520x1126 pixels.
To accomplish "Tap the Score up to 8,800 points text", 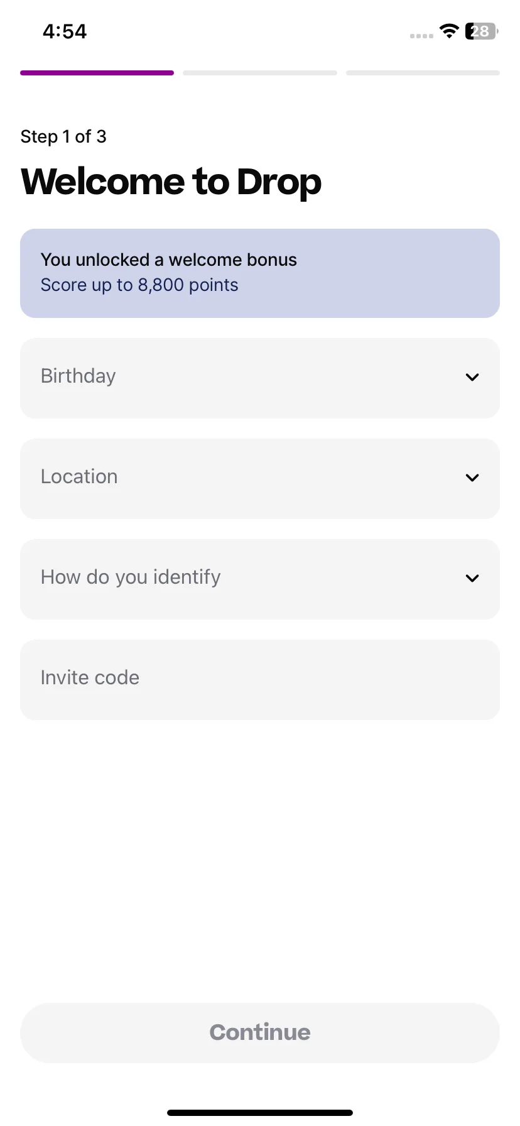I will click(139, 285).
